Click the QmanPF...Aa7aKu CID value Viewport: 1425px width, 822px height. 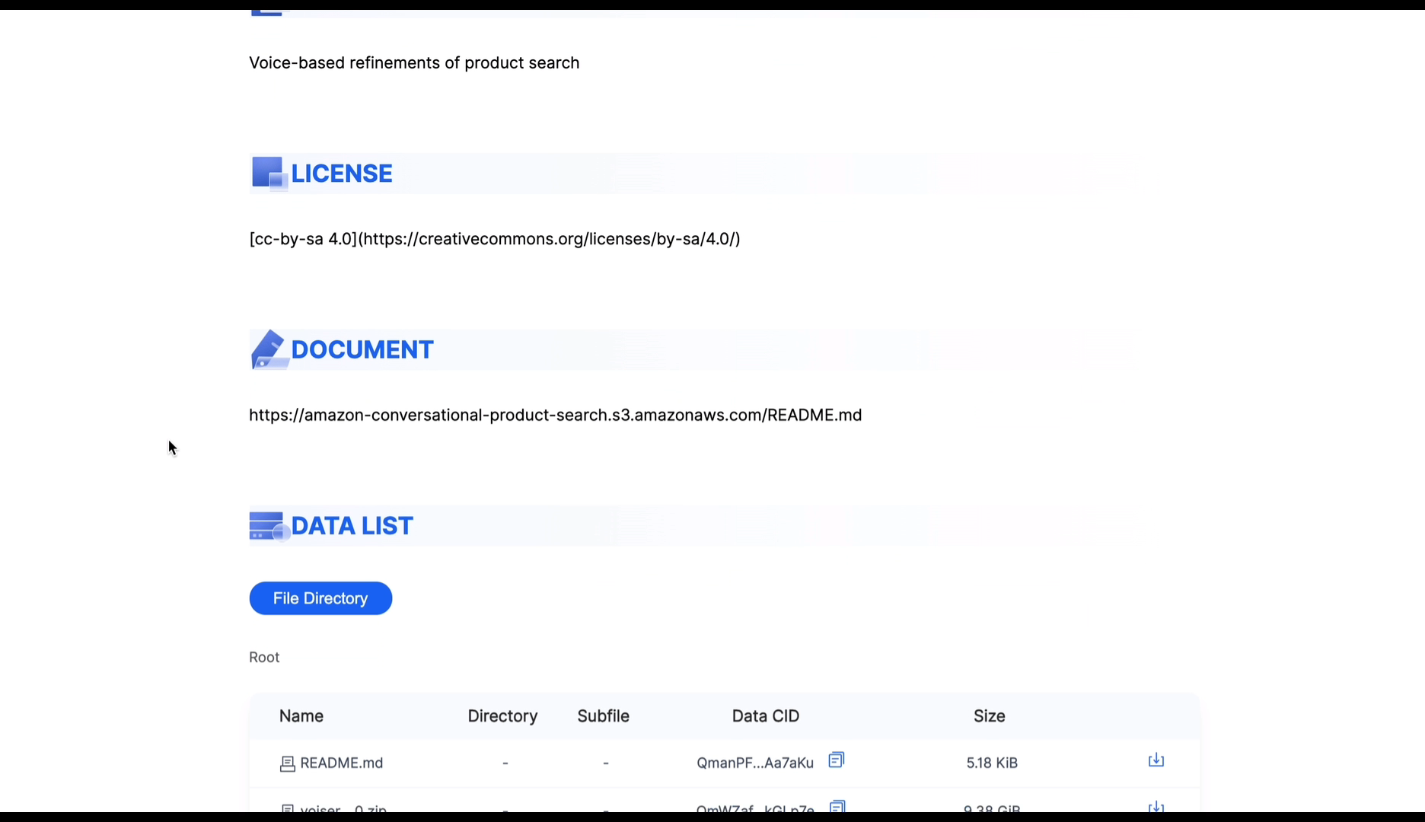[755, 763]
